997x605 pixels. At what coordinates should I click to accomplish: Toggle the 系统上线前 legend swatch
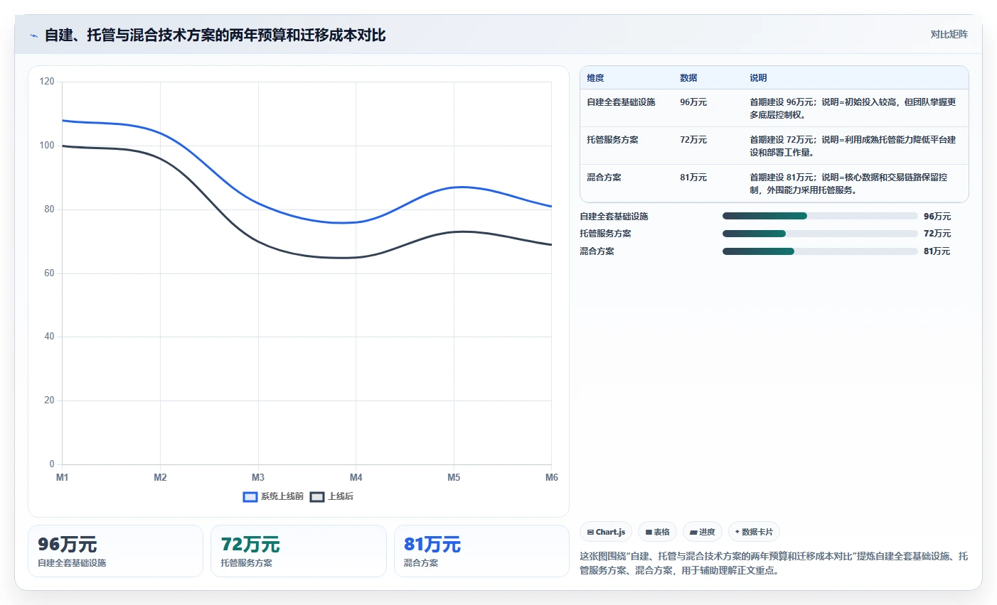point(250,496)
